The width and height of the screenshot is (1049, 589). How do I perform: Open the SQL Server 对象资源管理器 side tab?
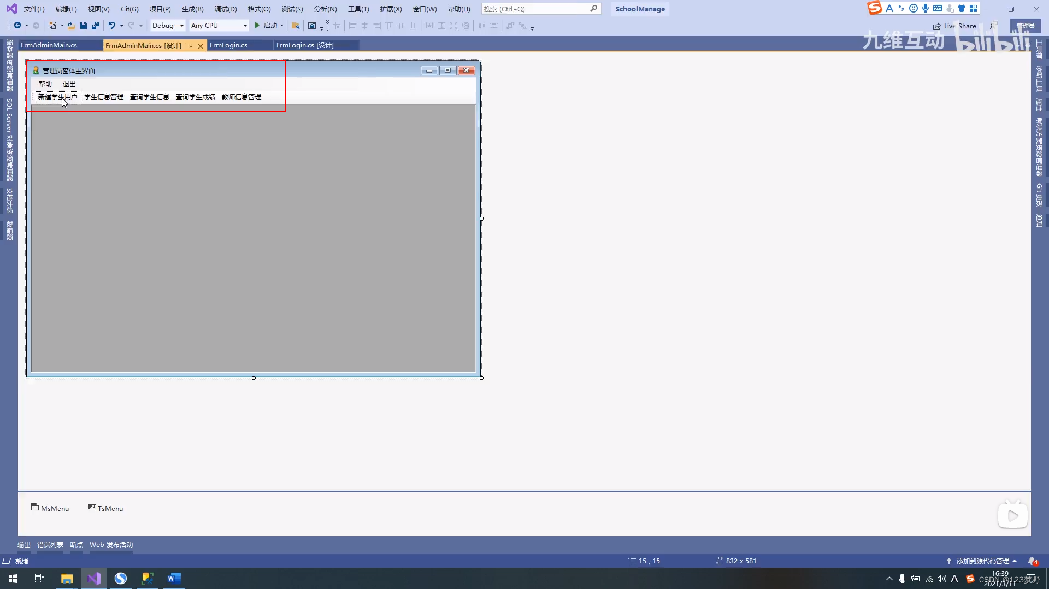[9, 140]
